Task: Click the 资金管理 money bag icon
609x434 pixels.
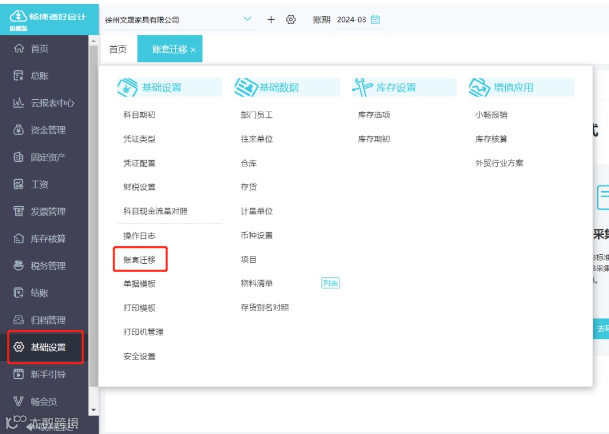Action: coord(19,130)
